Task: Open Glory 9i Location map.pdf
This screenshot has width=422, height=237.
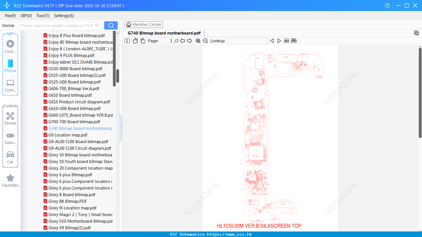Action: [x=70, y=208]
